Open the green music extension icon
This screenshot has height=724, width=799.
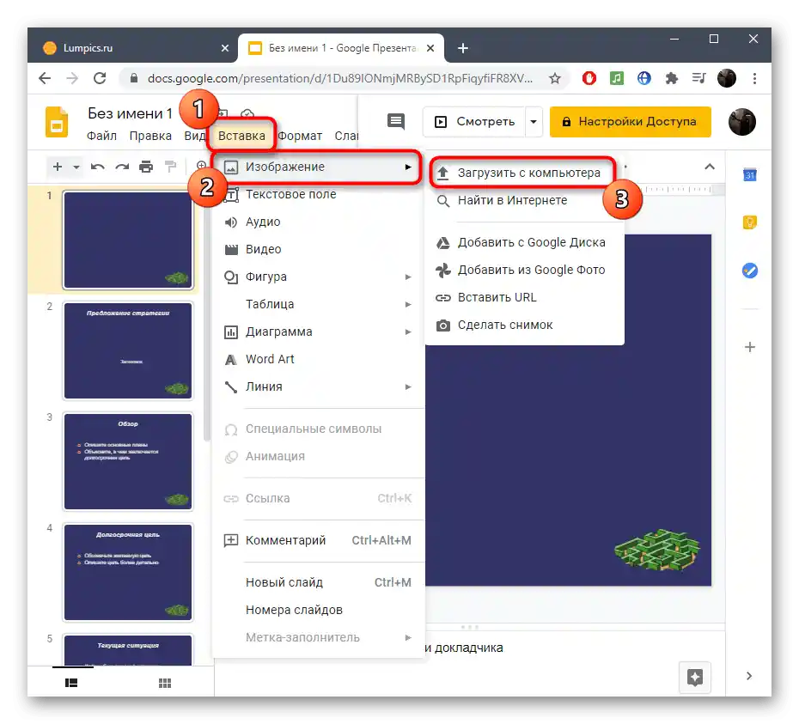coord(617,78)
